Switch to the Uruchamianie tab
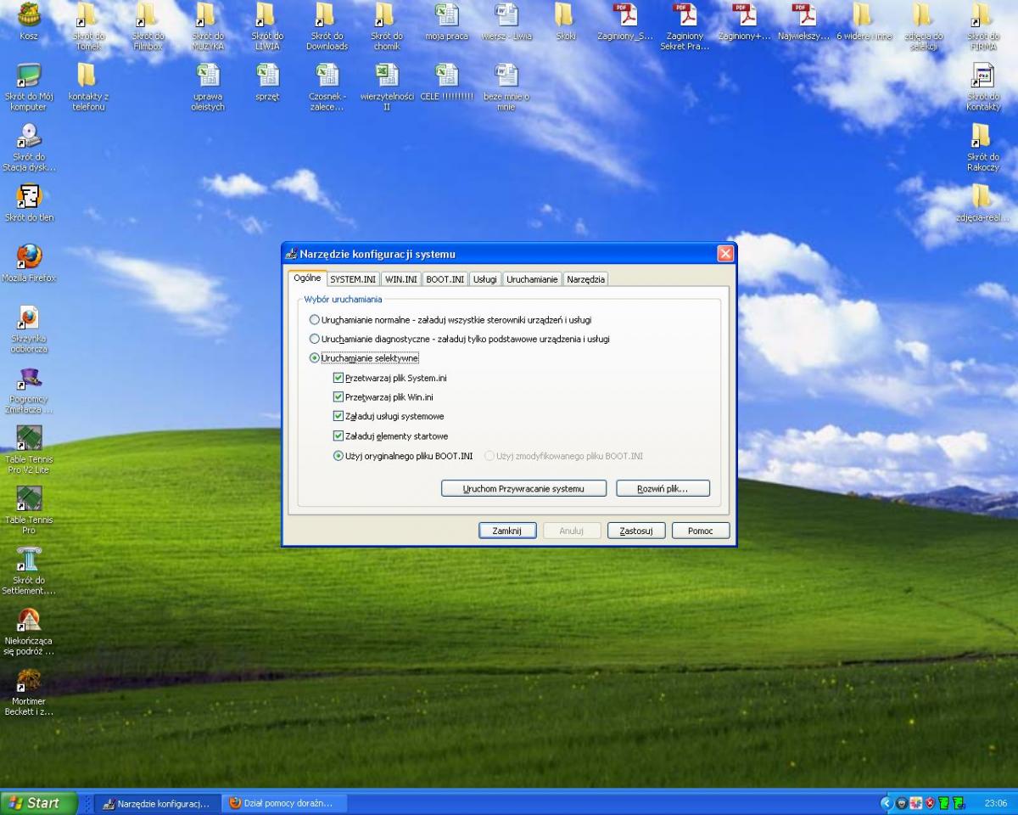1018x815 pixels. (532, 279)
